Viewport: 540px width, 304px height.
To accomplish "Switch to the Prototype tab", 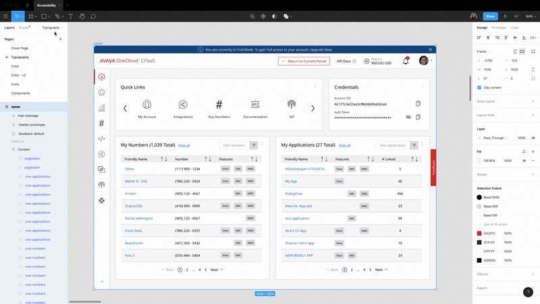I will (x=499, y=28).
